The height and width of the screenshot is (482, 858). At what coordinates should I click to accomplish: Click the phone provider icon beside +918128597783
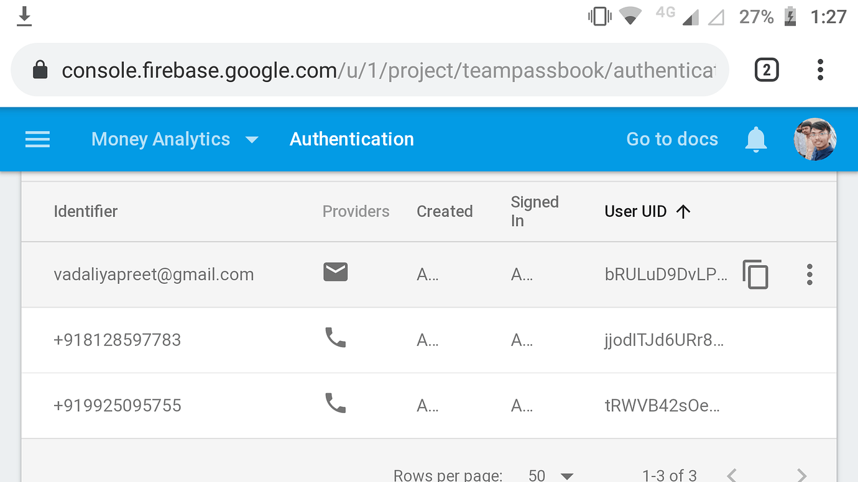(x=335, y=337)
